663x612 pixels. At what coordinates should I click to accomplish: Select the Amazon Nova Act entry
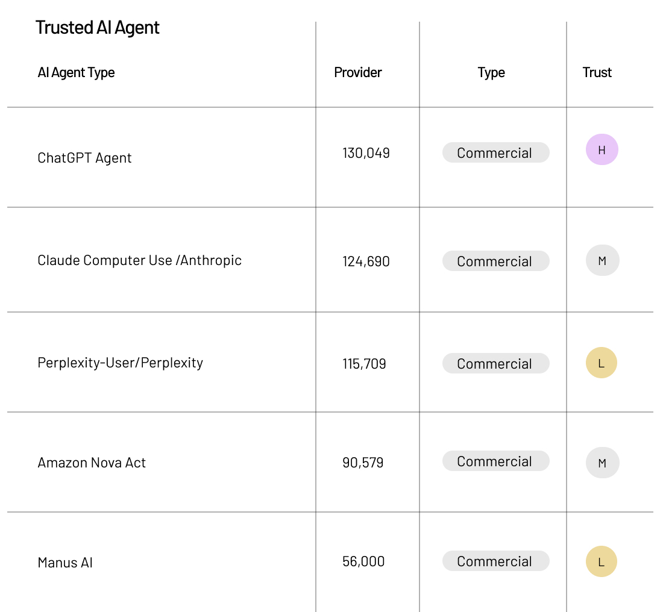(x=92, y=463)
